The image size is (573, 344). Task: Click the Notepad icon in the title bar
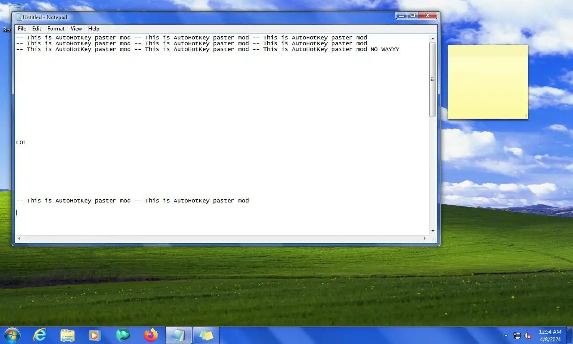[19, 17]
